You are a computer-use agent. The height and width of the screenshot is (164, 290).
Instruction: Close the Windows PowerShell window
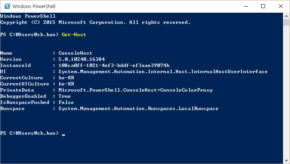280,6
